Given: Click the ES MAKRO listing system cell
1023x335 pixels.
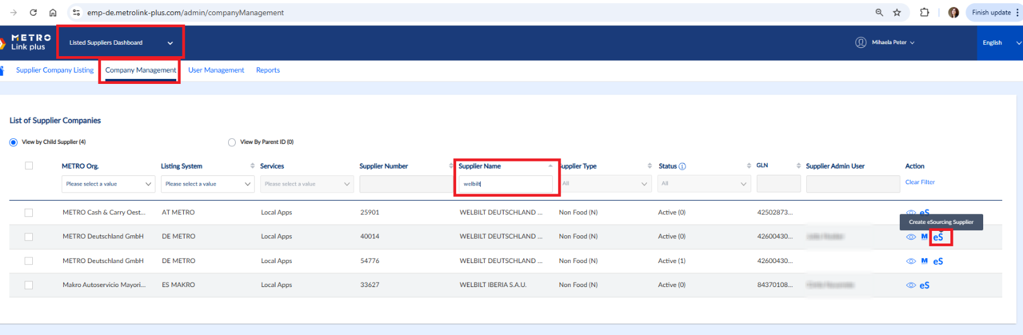Looking at the screenshot, I should click(178, 285).
